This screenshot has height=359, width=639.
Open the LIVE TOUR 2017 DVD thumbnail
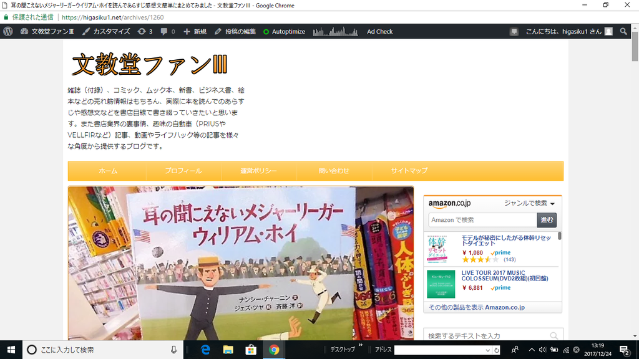441,284
